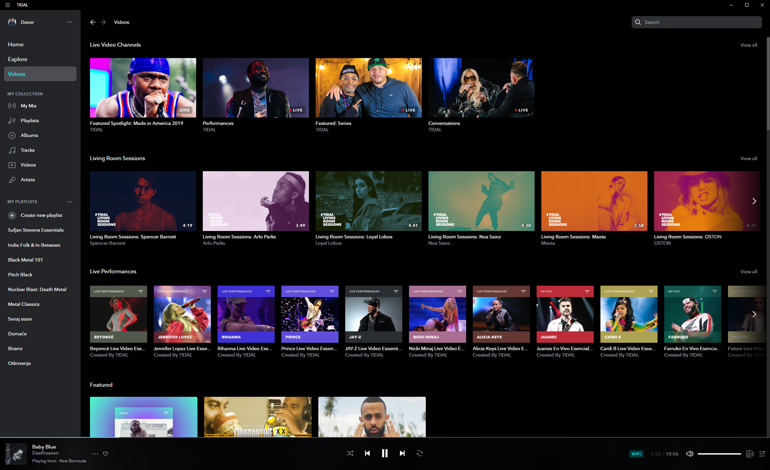The width and height of the screenshot is (770, 470).
Task: View all Live Video Channels
Action: coord(748,45)
